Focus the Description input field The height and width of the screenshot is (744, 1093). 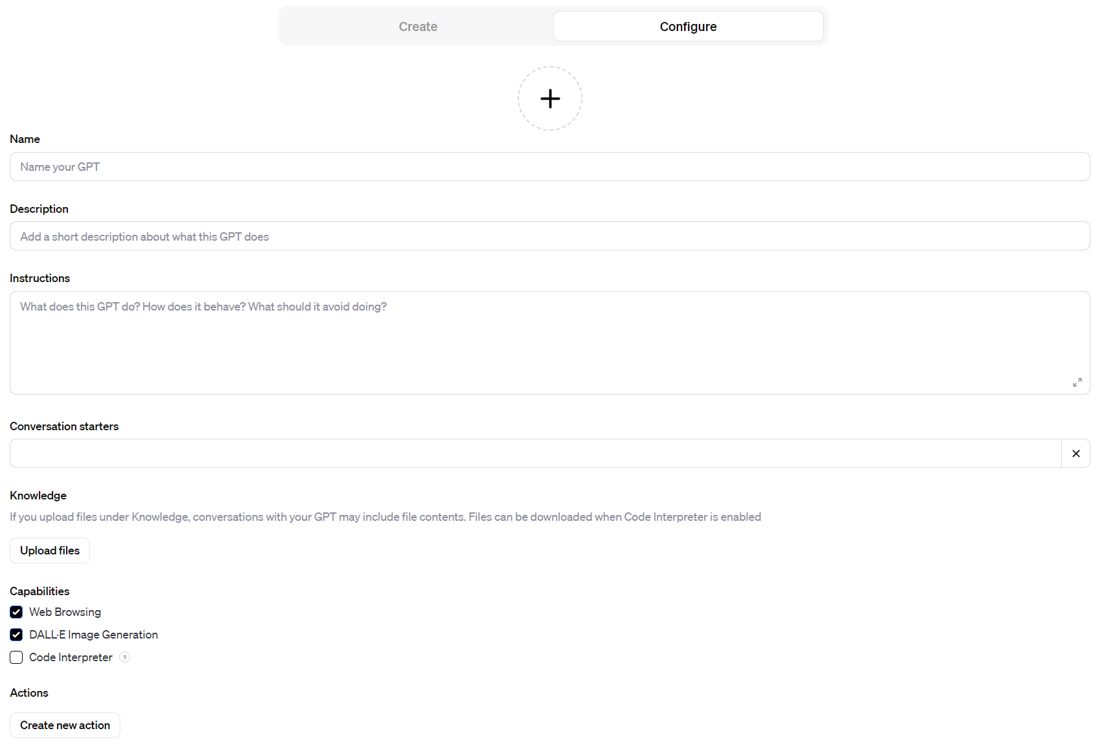[550, 236]
